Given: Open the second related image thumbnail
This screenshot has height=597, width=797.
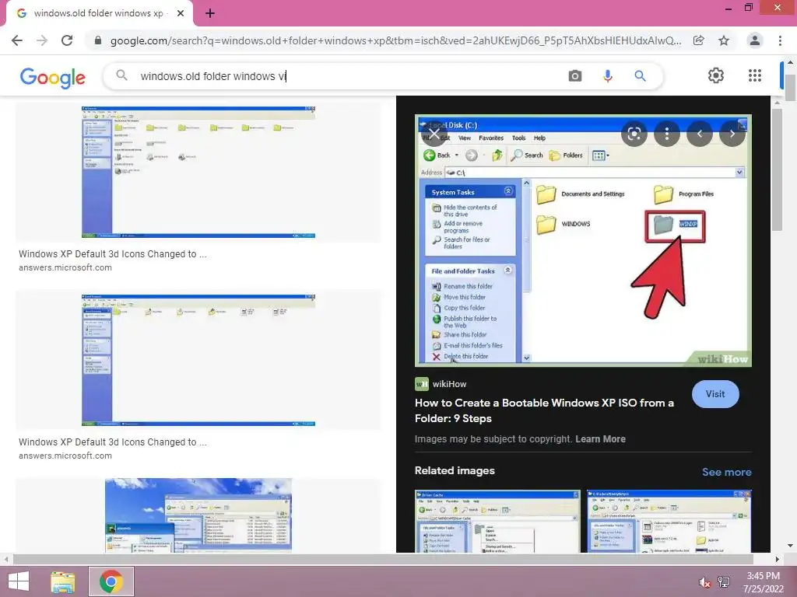Looking at the screenshot, I should click(669, 521).
